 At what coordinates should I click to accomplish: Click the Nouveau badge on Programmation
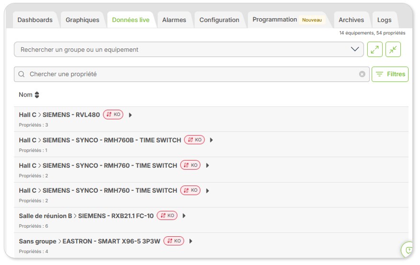(312, 20)
